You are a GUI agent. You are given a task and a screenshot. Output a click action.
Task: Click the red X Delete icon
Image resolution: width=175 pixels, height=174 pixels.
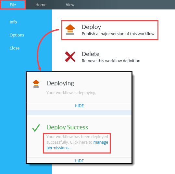click(x=70, y=57)
